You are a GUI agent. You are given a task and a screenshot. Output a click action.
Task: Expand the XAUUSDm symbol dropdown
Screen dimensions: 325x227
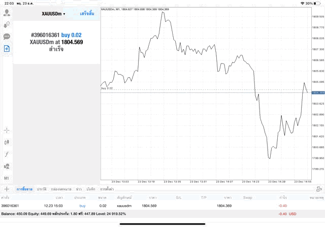pos(53,14)
